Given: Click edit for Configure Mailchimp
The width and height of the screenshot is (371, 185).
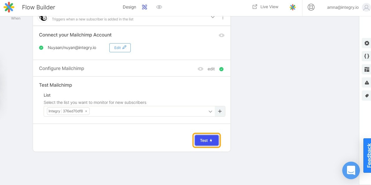Looking at the screenshot, I should coord(211,69).
